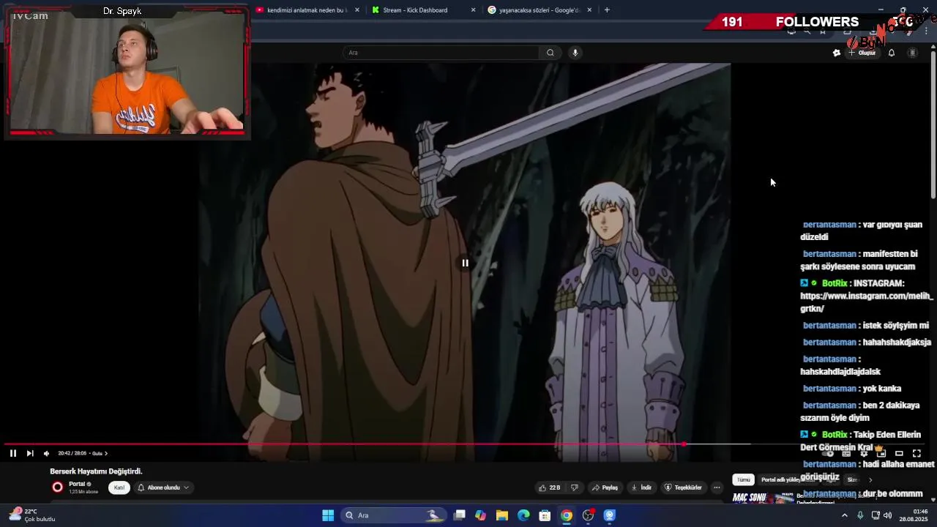937x527 pixels.
Task: Open the iVCam app in the taskbar
Action: point(609,515)
